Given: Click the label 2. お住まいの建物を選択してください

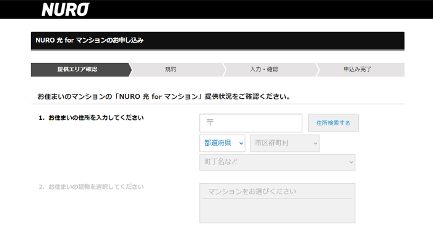Looking at the screenshot, I should [x=91, y=186].
